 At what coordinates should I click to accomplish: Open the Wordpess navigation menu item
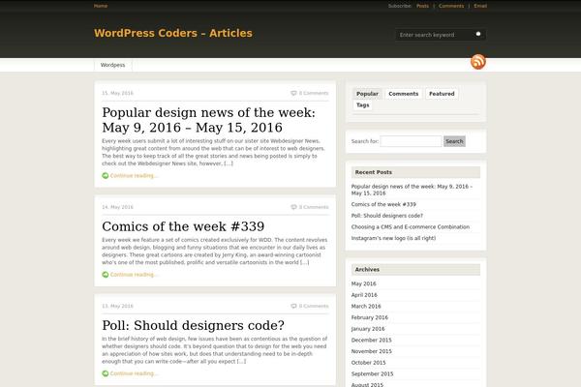coord(112,65)
